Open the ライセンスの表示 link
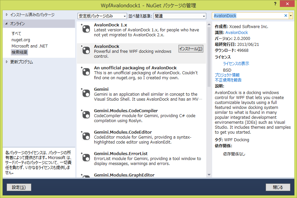The height and width of the screenshot is (198, 297). click(x=236, y=63)
